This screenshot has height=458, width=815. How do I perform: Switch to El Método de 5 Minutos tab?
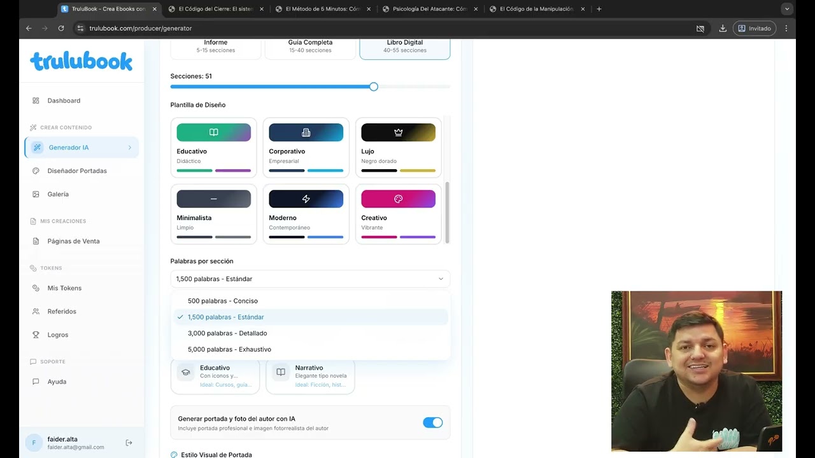pyautogui.click(x=323, y=9)
